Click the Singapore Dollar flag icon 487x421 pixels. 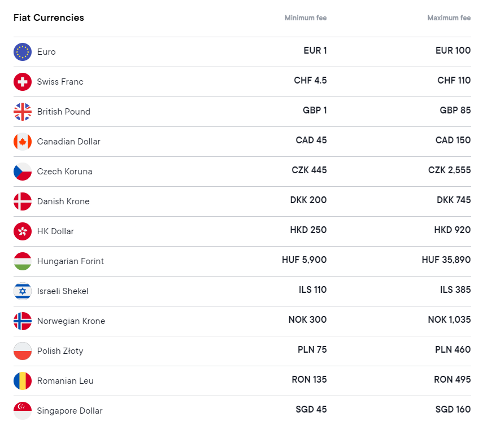23,410
